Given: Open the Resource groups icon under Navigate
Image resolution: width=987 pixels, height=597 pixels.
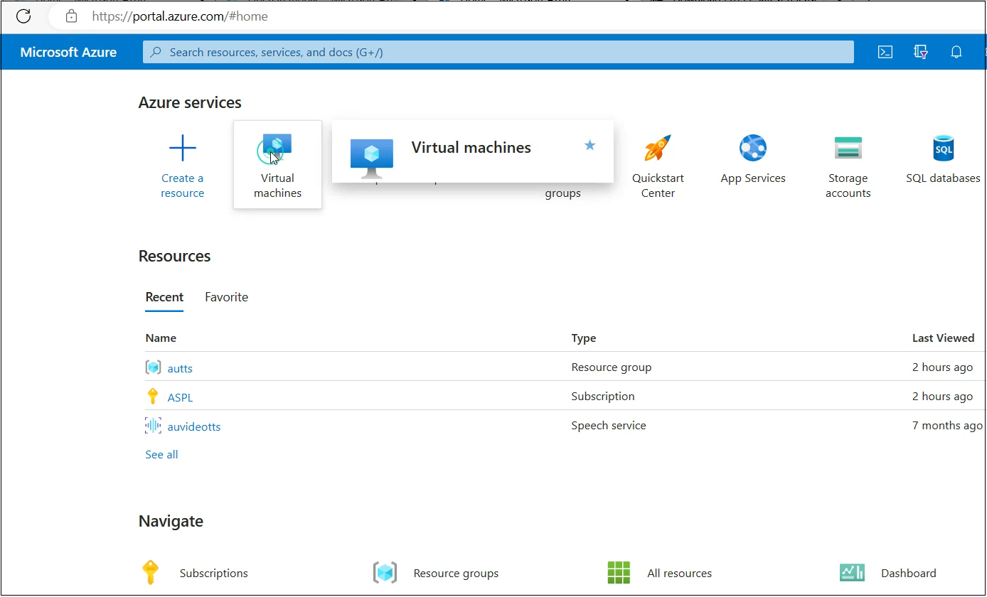Looking at the screenshot, I should point(385,573).
